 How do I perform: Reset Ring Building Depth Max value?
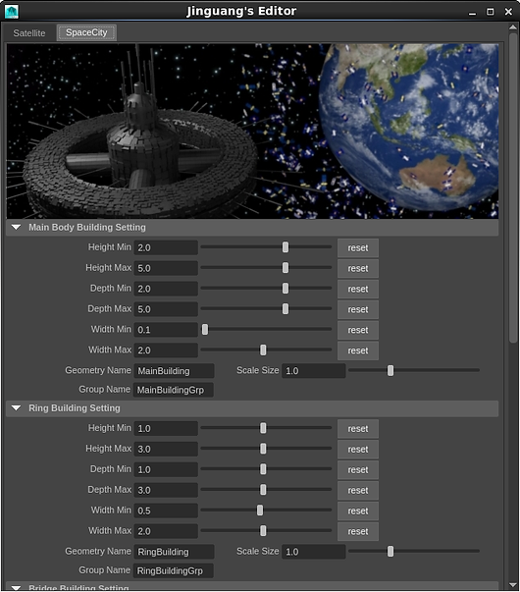[x=358, y=490]
